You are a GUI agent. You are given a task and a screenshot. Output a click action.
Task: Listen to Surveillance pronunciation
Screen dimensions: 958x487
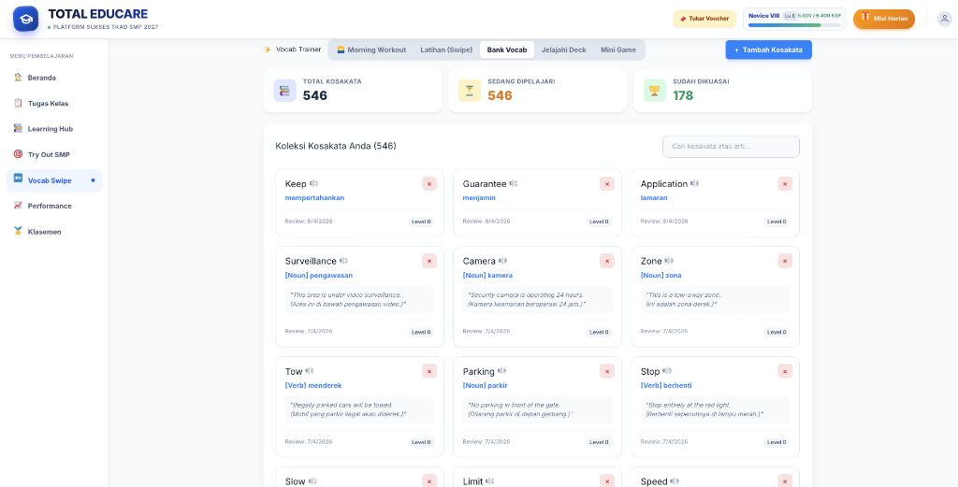pyautogui.click(x=344, y=261)
